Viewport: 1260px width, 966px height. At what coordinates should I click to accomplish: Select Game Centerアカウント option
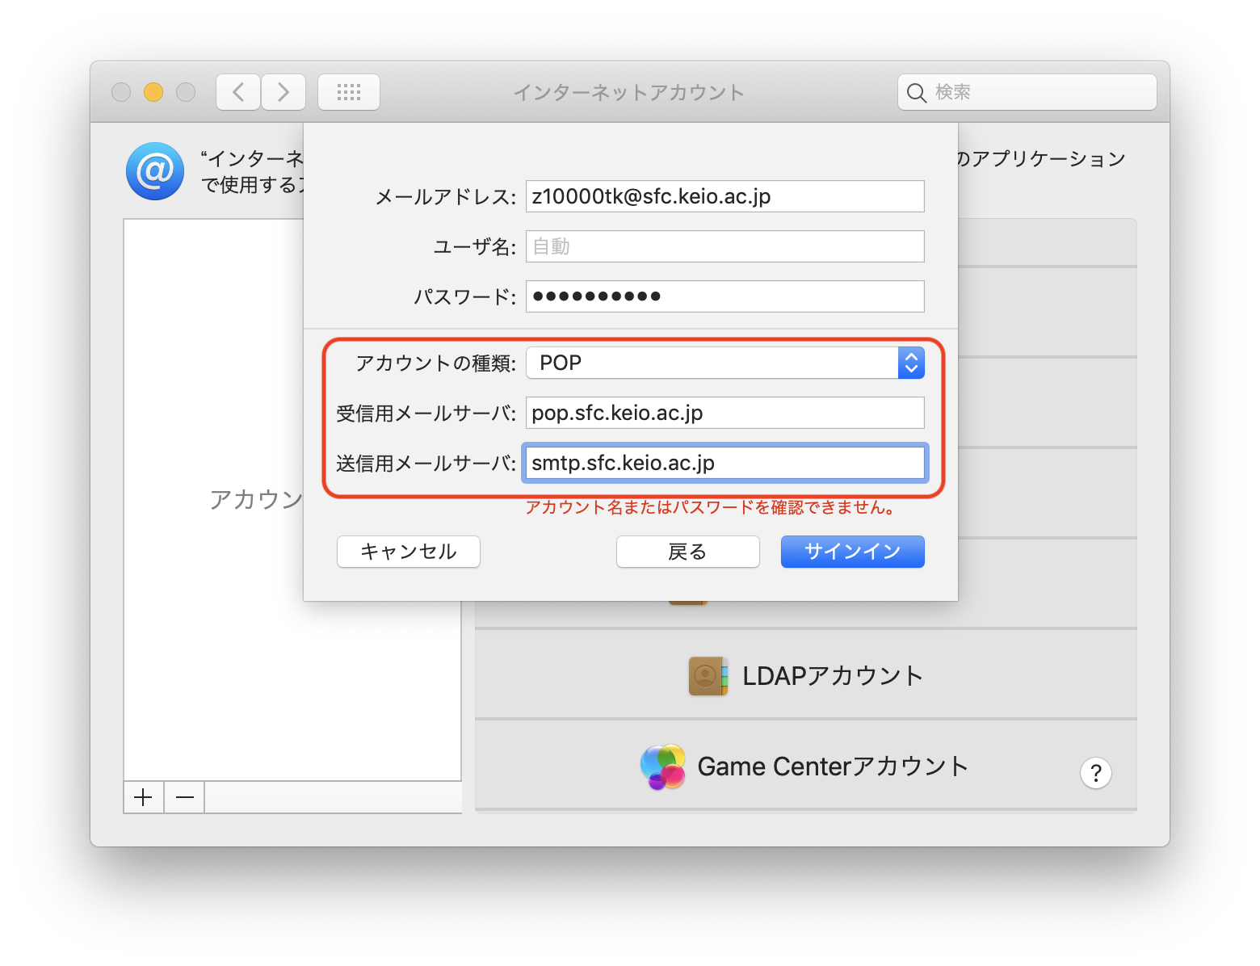(832, 766)
